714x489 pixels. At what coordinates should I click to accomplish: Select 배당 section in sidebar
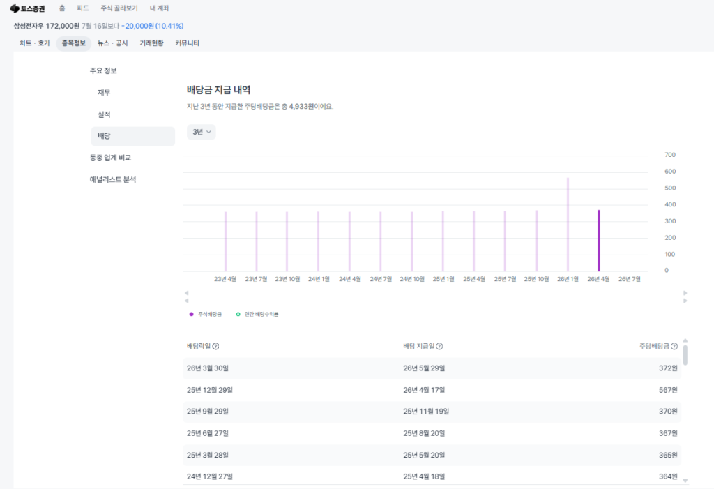(x=133, y=136)
